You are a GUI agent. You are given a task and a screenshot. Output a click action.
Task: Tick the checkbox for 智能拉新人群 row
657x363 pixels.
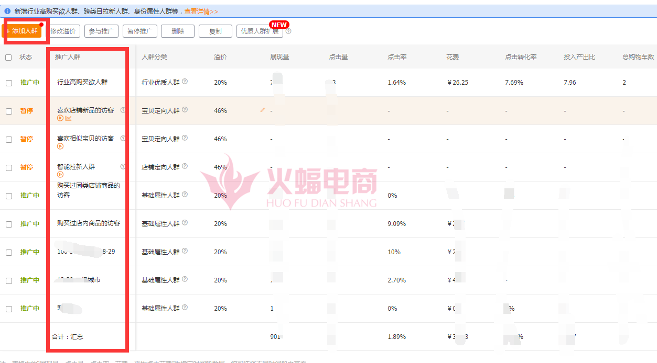coord(8,168)
